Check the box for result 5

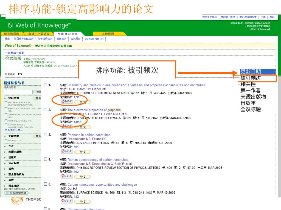point(45,184)
